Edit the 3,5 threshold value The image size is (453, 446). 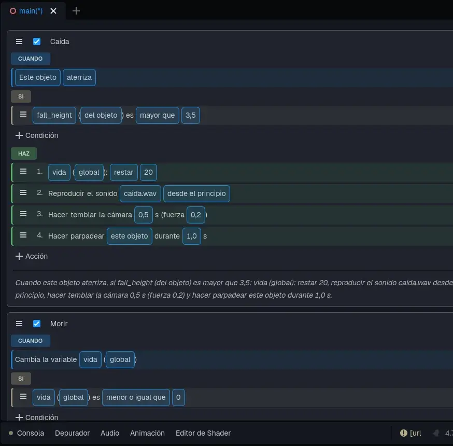click(x=191, y=115)
